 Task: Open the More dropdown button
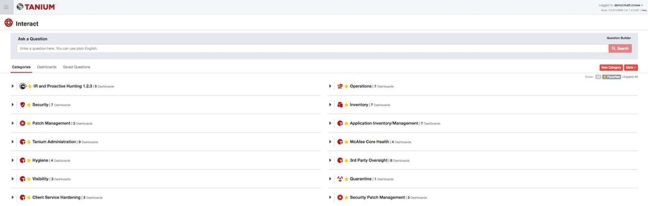click(x=631, y=68)
